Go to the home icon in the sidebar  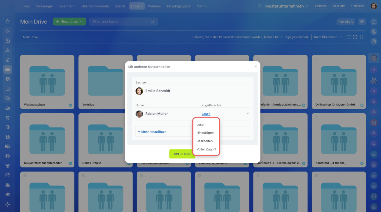tap(7, 21)
